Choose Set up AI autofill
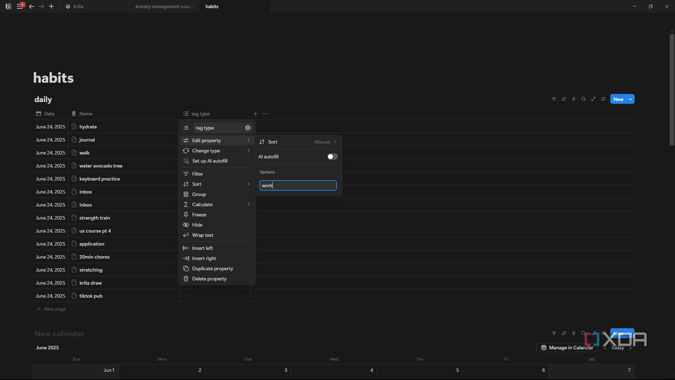This screenshot has width=675, height=380. (217, 161)
